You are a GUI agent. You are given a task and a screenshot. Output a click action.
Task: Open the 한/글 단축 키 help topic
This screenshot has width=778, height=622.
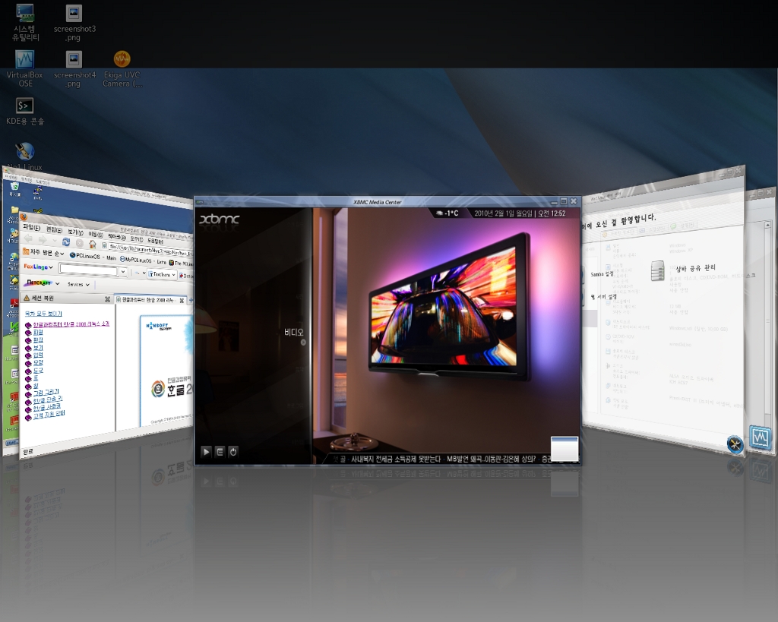[x=48, y=399]
